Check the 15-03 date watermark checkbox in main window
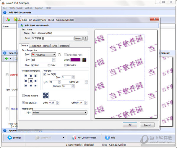This screenshot has height=148, width=177. (x=7, y=109)
